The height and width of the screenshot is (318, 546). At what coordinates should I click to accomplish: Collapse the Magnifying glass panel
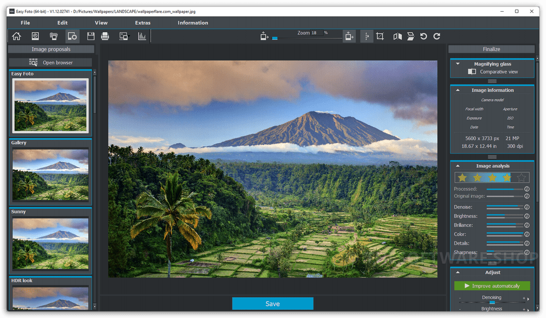pyautogui.click(x=458, y=64)
